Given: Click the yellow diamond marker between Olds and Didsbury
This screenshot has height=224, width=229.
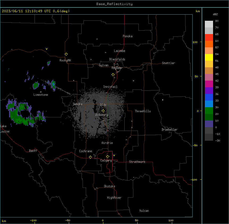Looking at the screenshot, I should pos(103,111).
